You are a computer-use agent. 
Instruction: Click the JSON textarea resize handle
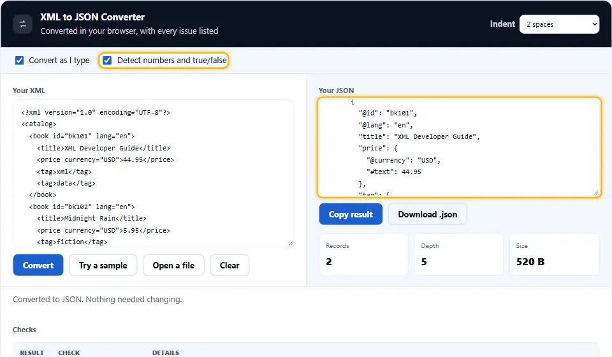click(596, 193)
